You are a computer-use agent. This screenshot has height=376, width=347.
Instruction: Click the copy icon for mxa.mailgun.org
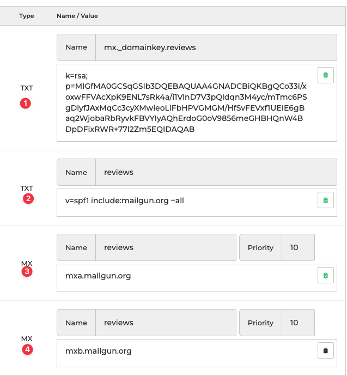tap(325, 276)
